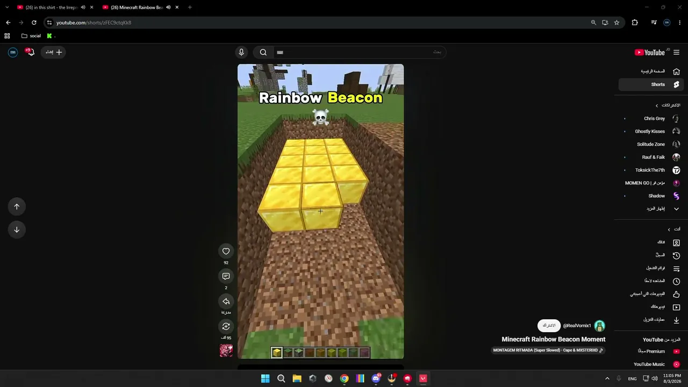The width and height of the screenshot is (688, 387).
Task: Click the @RealVornix1 channel handle
Action: (x=577, y=326)
